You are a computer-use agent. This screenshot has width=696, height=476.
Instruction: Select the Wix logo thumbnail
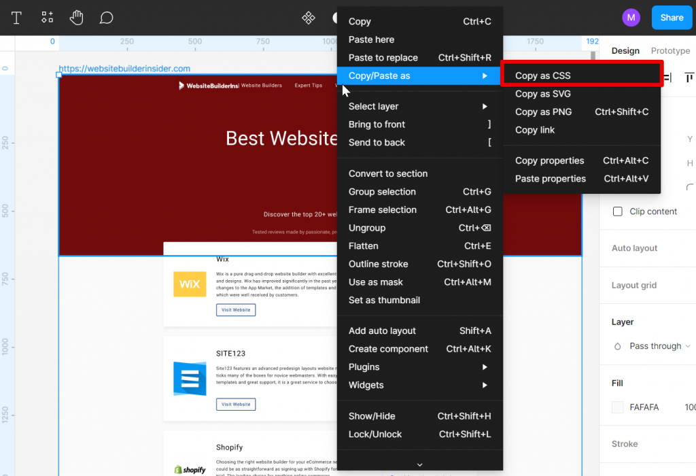[189, 284]
